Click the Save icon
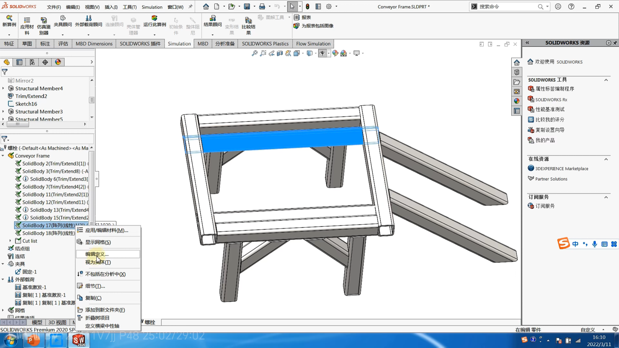The height and width of the screenshot is (348, 619). pos(247,6)
